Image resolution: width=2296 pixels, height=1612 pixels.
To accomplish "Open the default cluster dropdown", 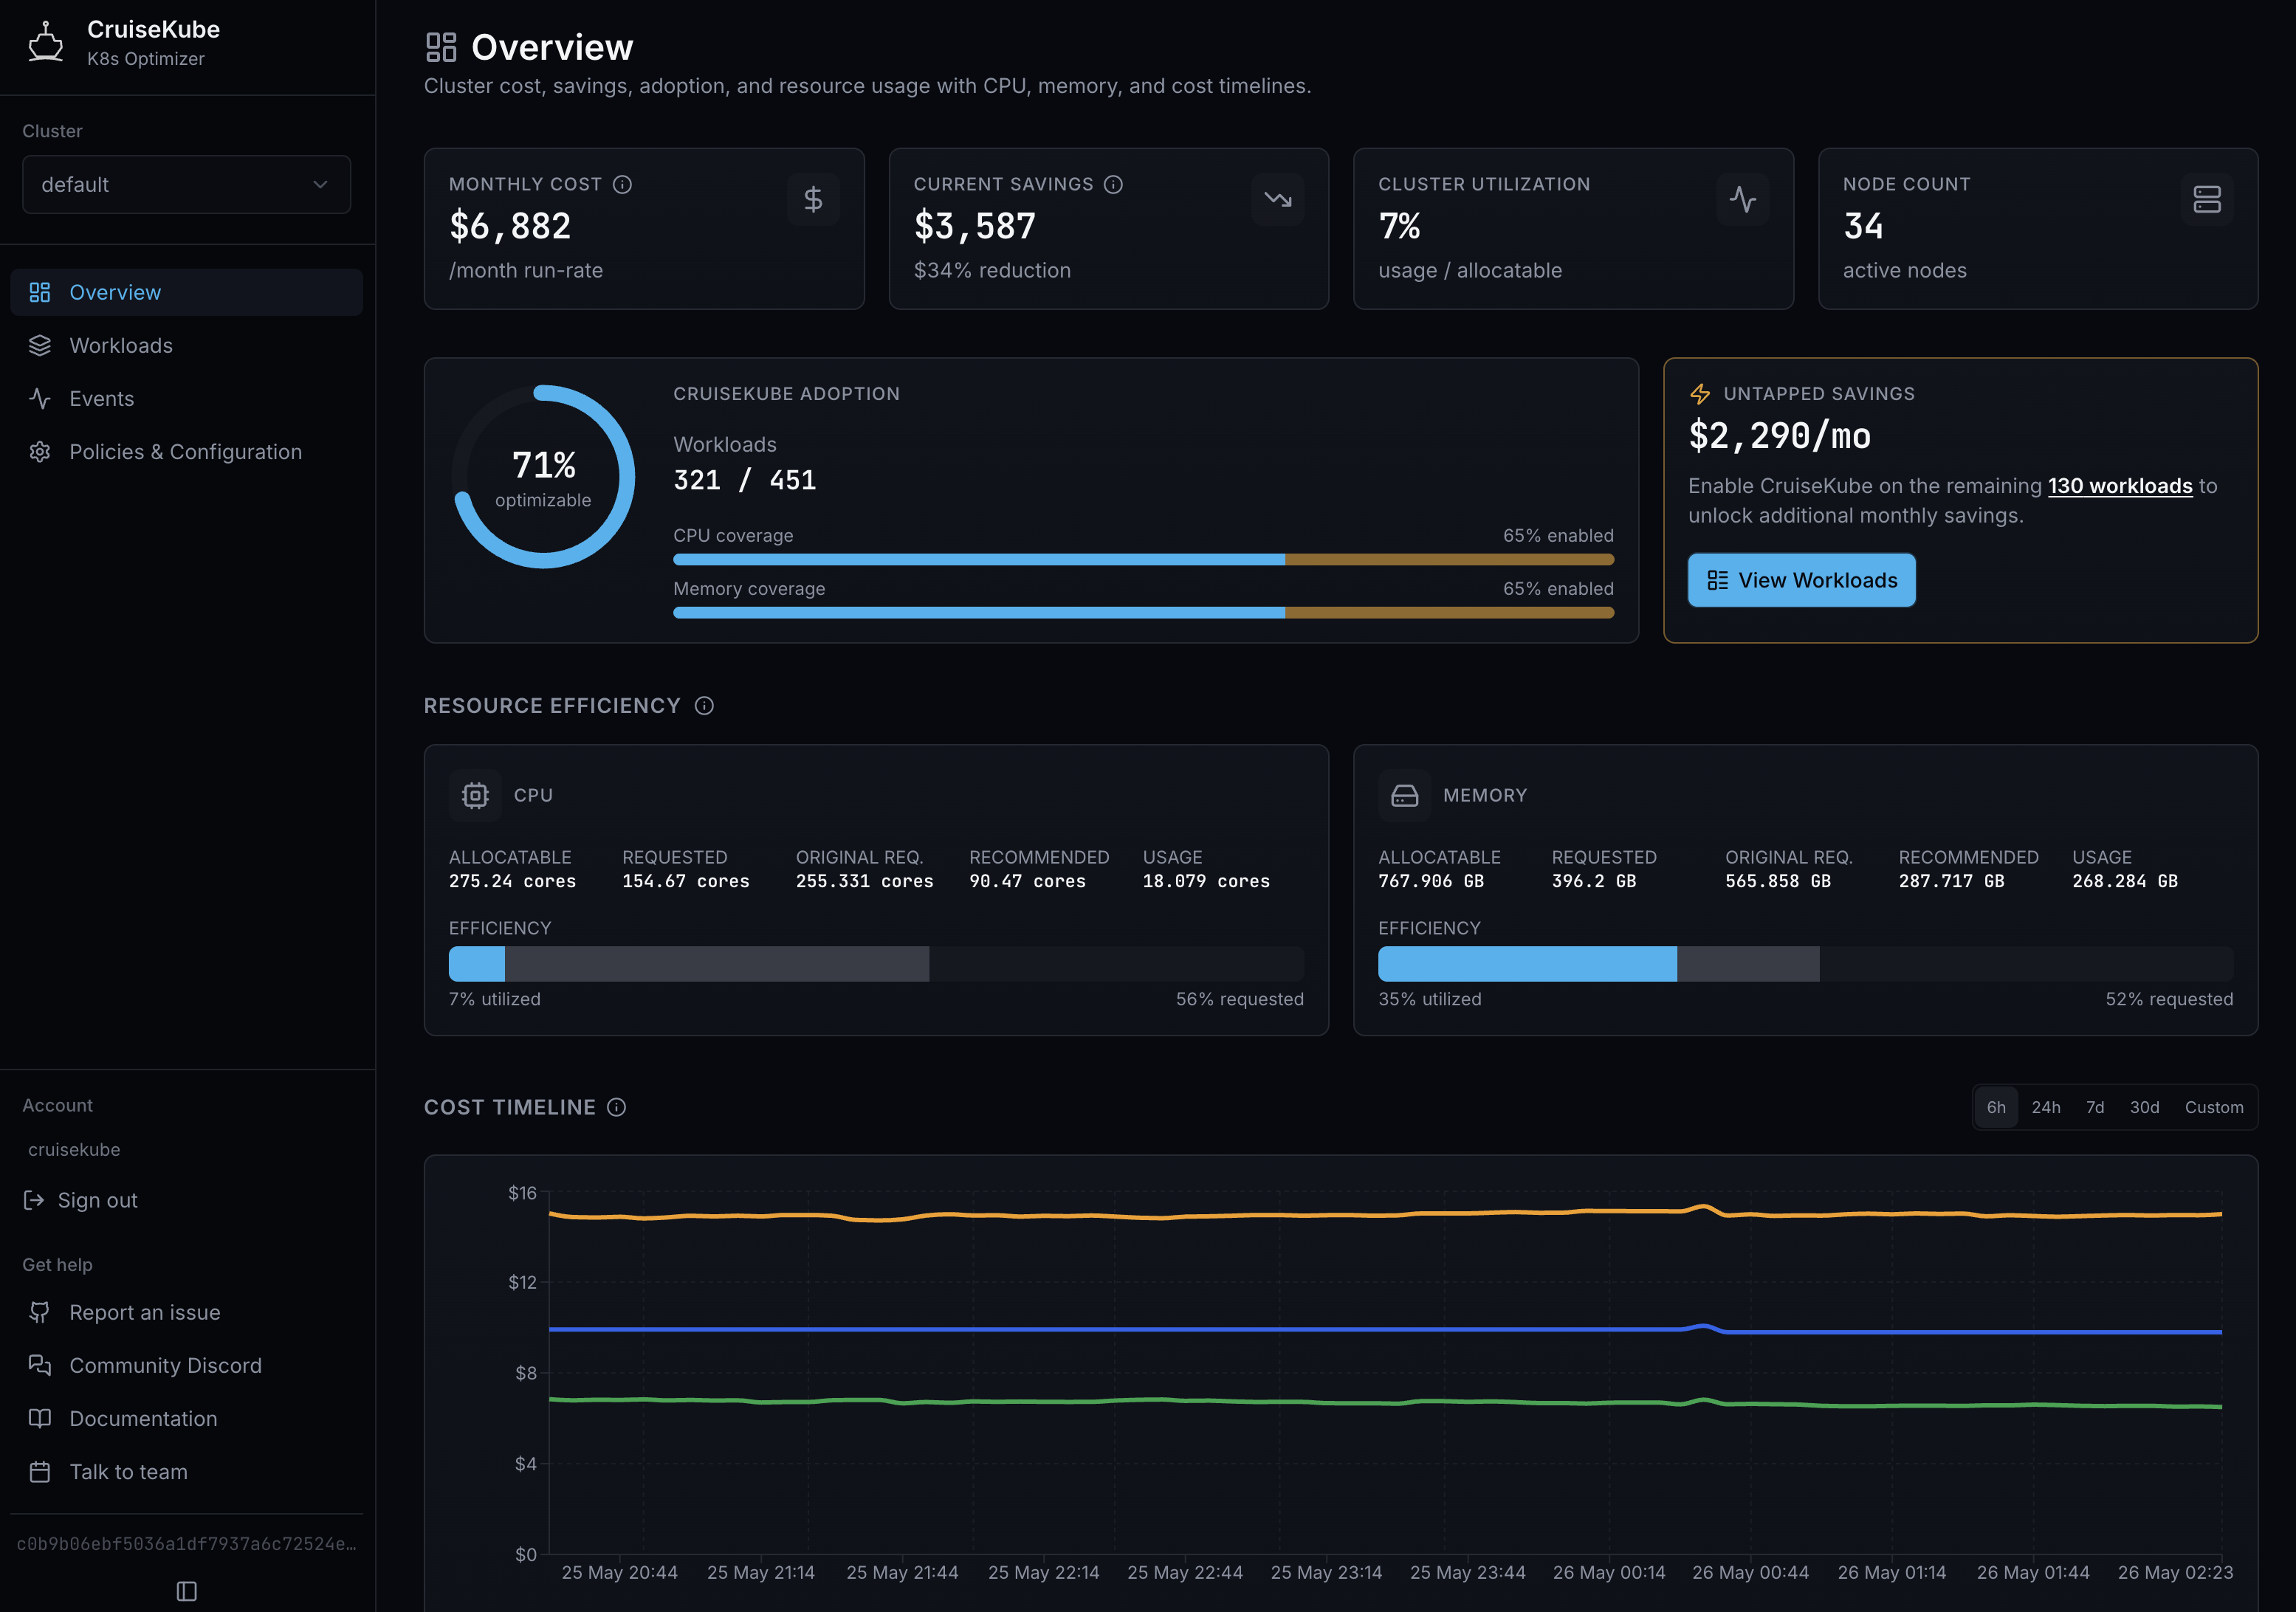I will [x=186, y=184].
